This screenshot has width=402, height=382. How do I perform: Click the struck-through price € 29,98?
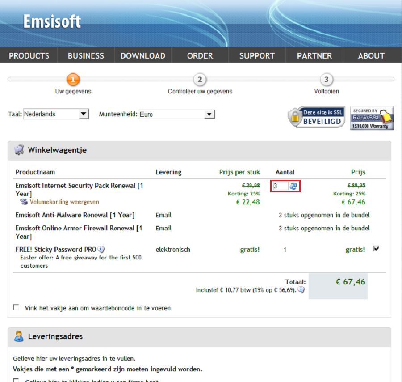pos(251,185)
